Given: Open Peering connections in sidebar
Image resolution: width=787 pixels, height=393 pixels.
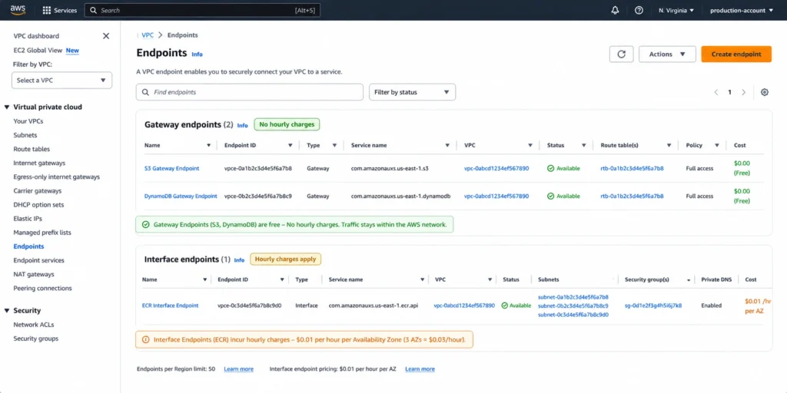Looking at the screenshot, I should pyautogui.click(x=43, y=289).
